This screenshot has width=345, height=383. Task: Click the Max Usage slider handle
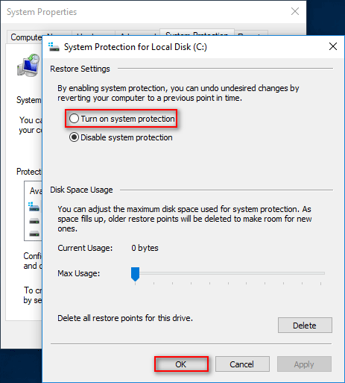click(x=135, y=274)
